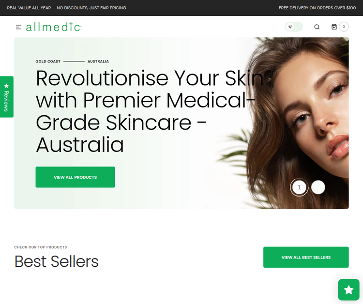This screenshot has width=363, height=304.
Task: Click the Free Delivery announcement text
Action: [x=317, y=8]
